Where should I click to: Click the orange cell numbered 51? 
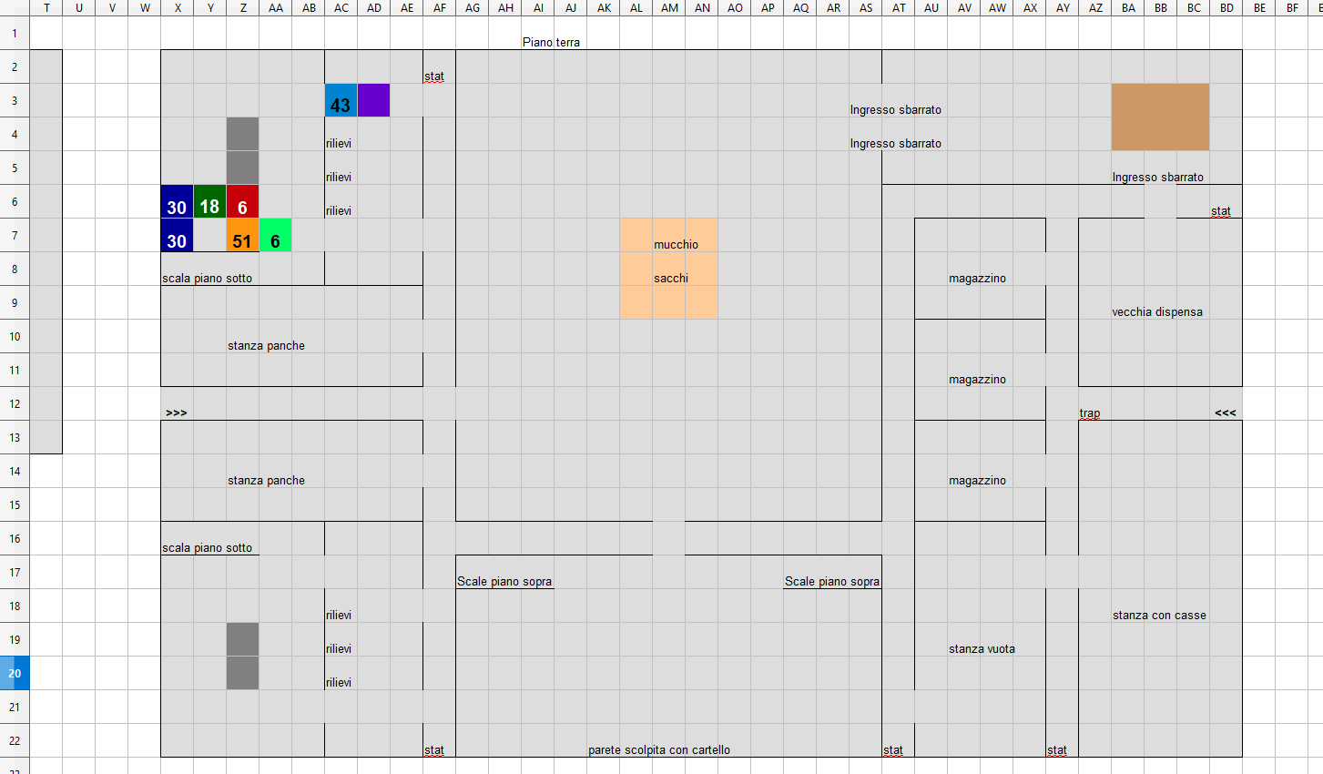coord(242,236)
